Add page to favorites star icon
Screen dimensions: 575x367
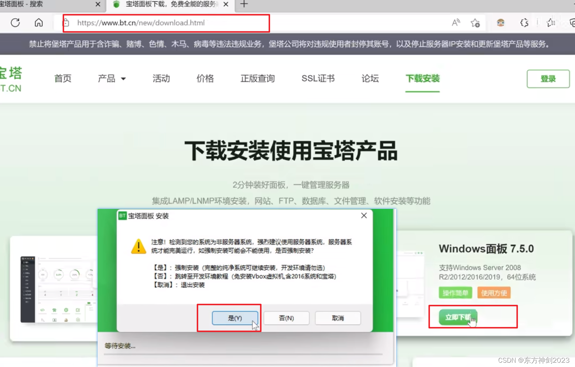click(x=475, y=23)
